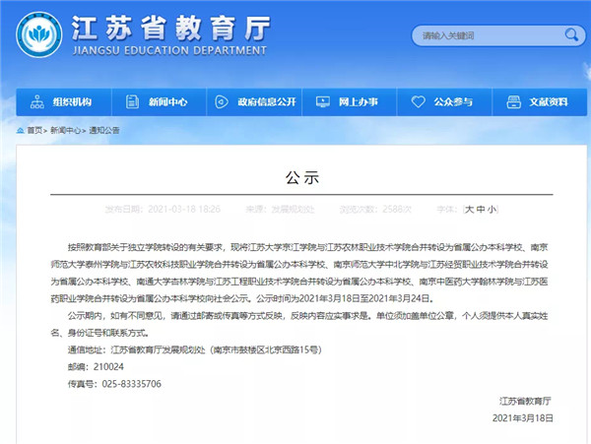Image resolution: width=591 pixels, height=444 pixels.
Task: Set font size to 小 (small)
Action: [492, 210]
